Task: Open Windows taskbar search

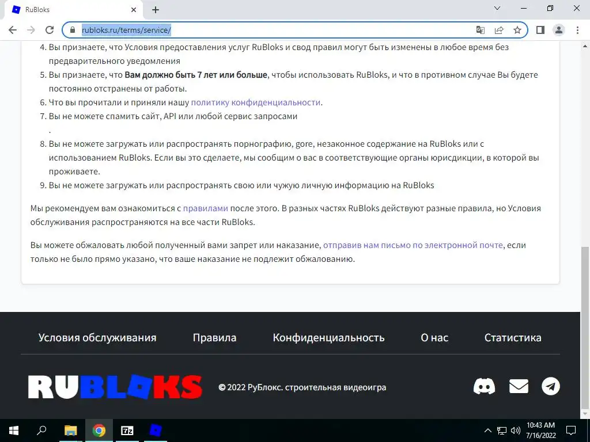Action: 41,430
